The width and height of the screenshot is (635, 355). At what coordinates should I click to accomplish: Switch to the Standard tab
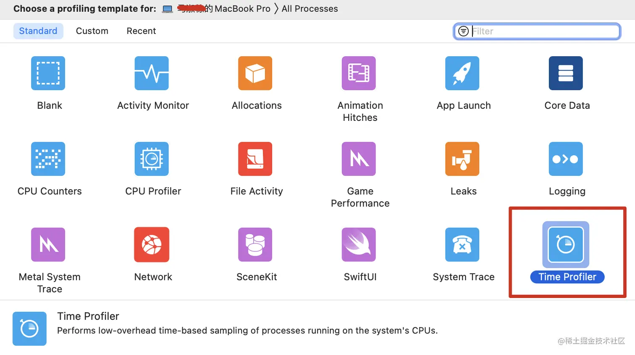coord(38,31)
